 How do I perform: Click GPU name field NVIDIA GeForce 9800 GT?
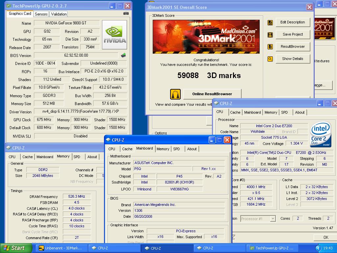coord(66,23)
